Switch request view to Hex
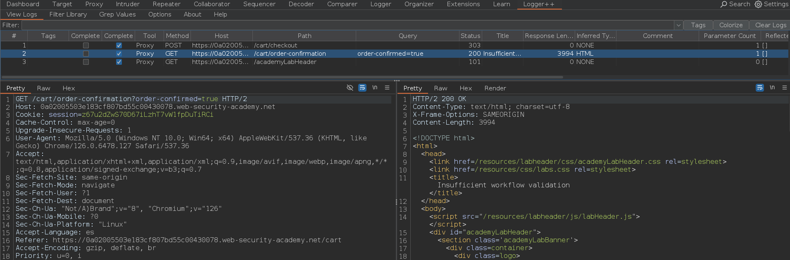The height and width of the screenshot is (260, 790). pyautogui.click(x=69, y=88)
